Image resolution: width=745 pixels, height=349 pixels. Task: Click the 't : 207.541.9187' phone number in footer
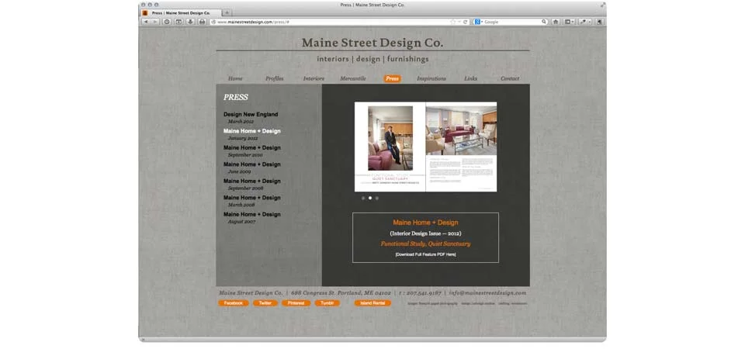pyautogui.click(x=420, y=293)
